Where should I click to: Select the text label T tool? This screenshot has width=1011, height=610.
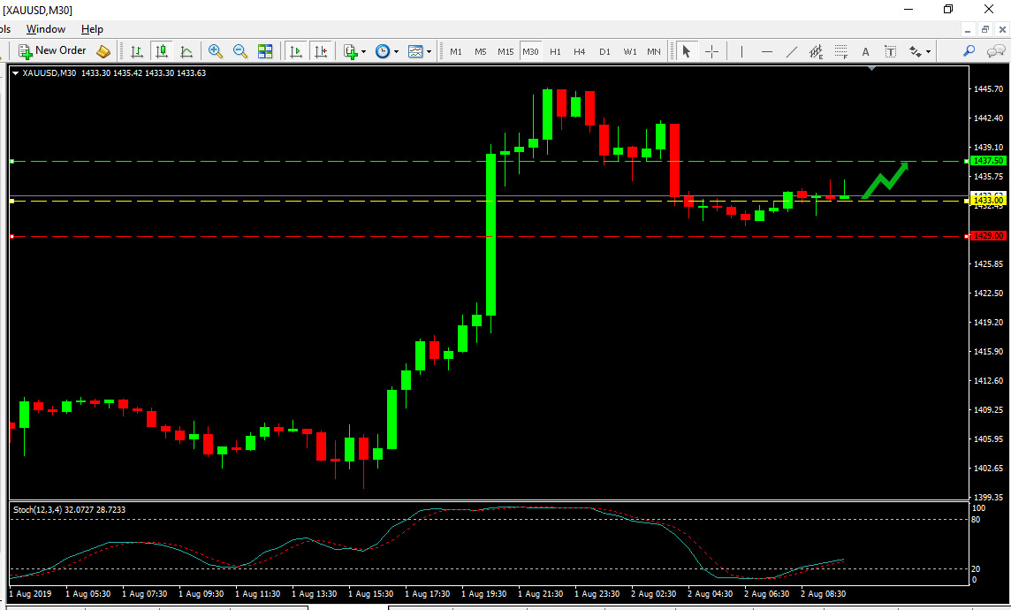coord(891,51)
